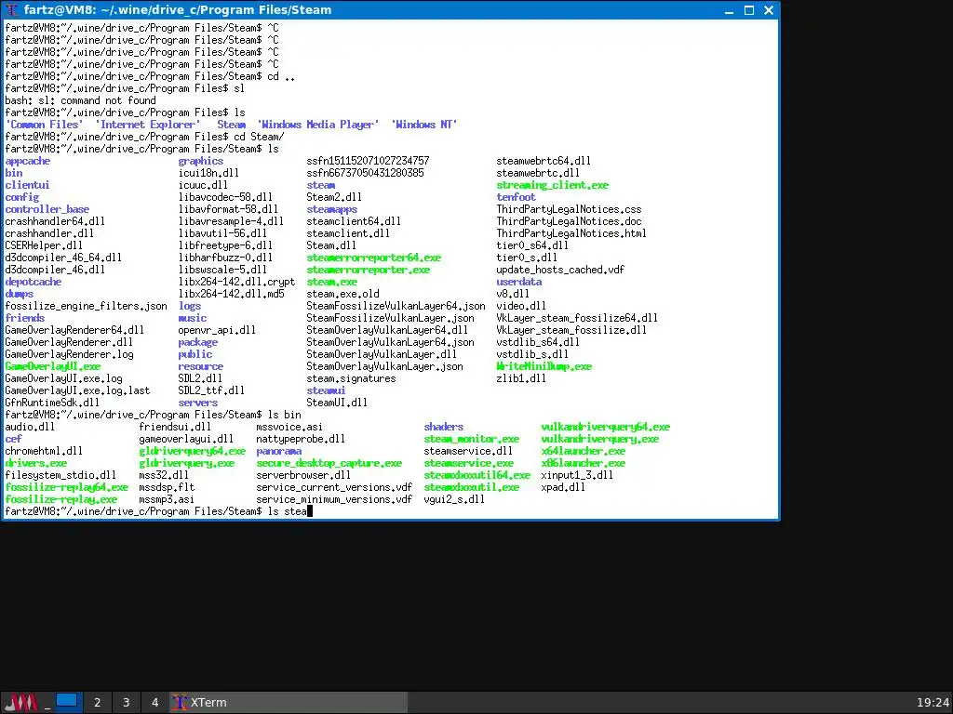
Task: Click 'ThirdPartyLegalNotices.html' file name
Action: (x=571, y=233)
